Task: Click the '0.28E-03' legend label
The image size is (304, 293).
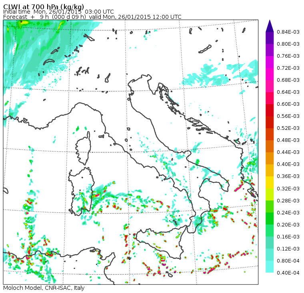Action: [288, 200]
